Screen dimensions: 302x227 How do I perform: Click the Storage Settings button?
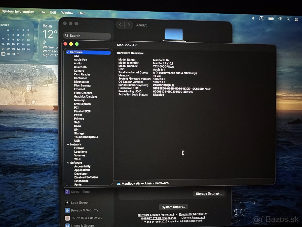(x=209, y=193)
